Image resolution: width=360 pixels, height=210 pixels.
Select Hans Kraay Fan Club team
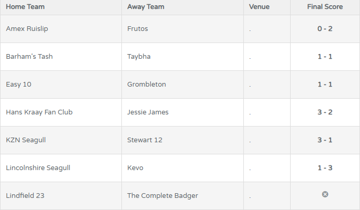(x=39, y=112)
